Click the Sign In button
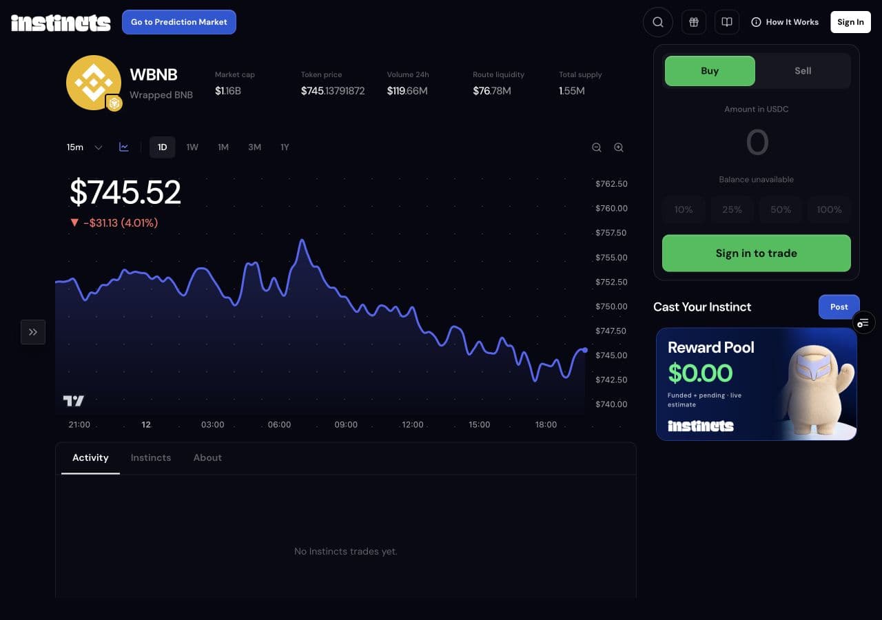 click(x=851, y=22)
